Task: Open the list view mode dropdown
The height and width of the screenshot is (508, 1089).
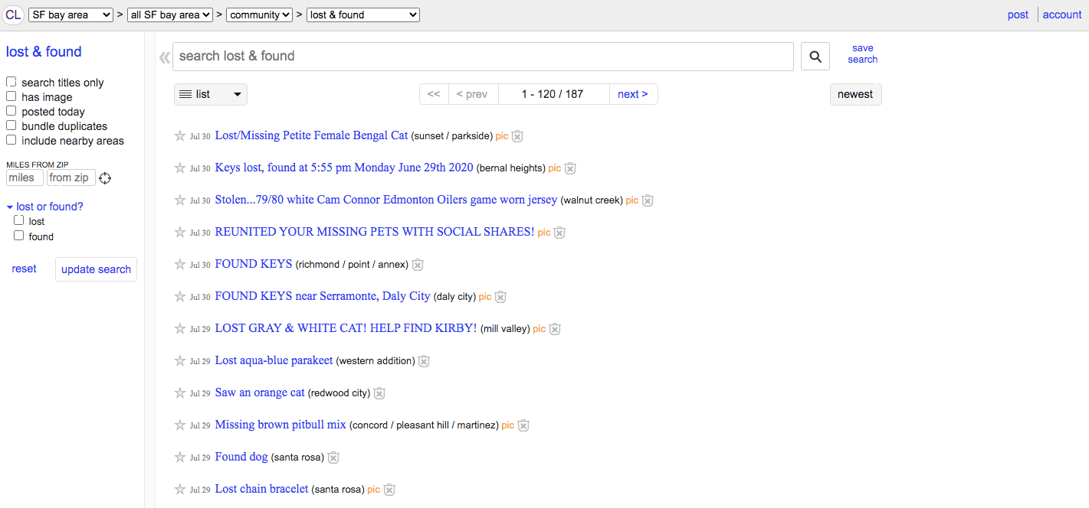Action: (211, 94)
